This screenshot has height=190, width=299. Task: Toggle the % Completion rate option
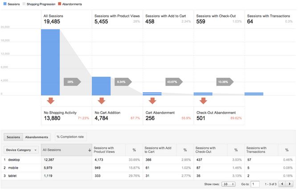pyautogui.click(x=70, y=137)
